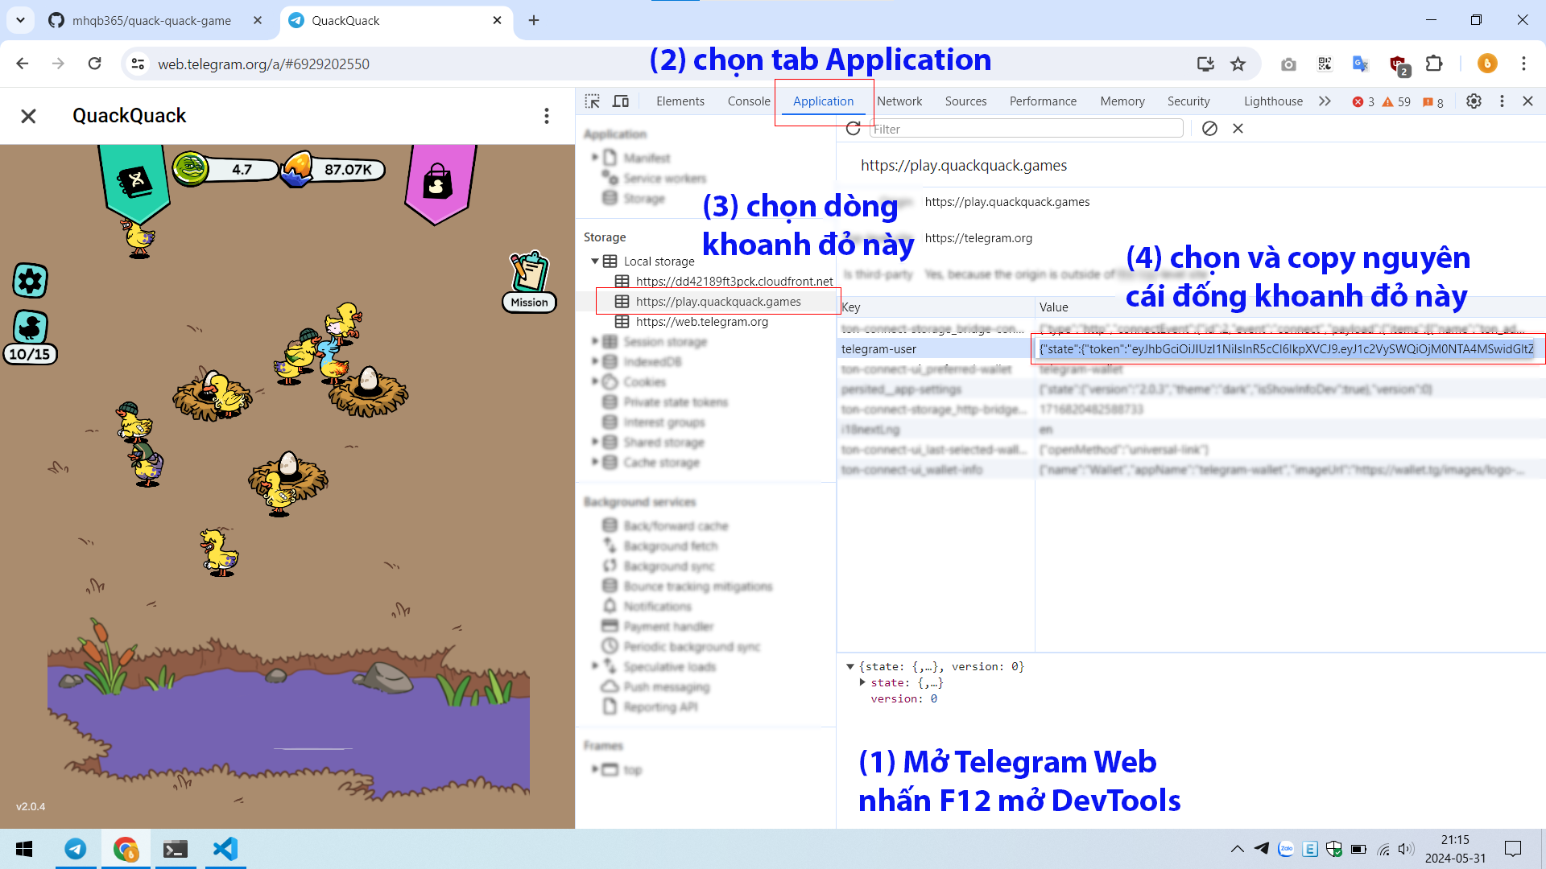Open the green collection book banner
This screenshot has height=869, width=1546.
(135, 182)
